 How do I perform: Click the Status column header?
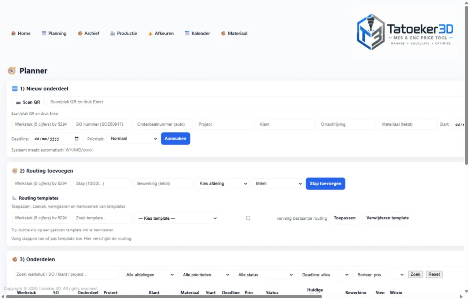(272, 293)
